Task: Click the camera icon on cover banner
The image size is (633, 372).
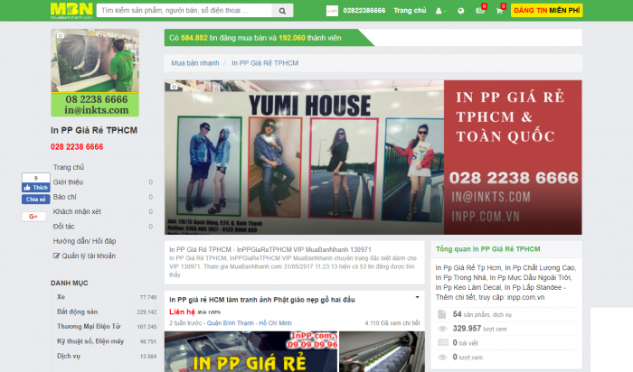Action: tap(174, 87)
